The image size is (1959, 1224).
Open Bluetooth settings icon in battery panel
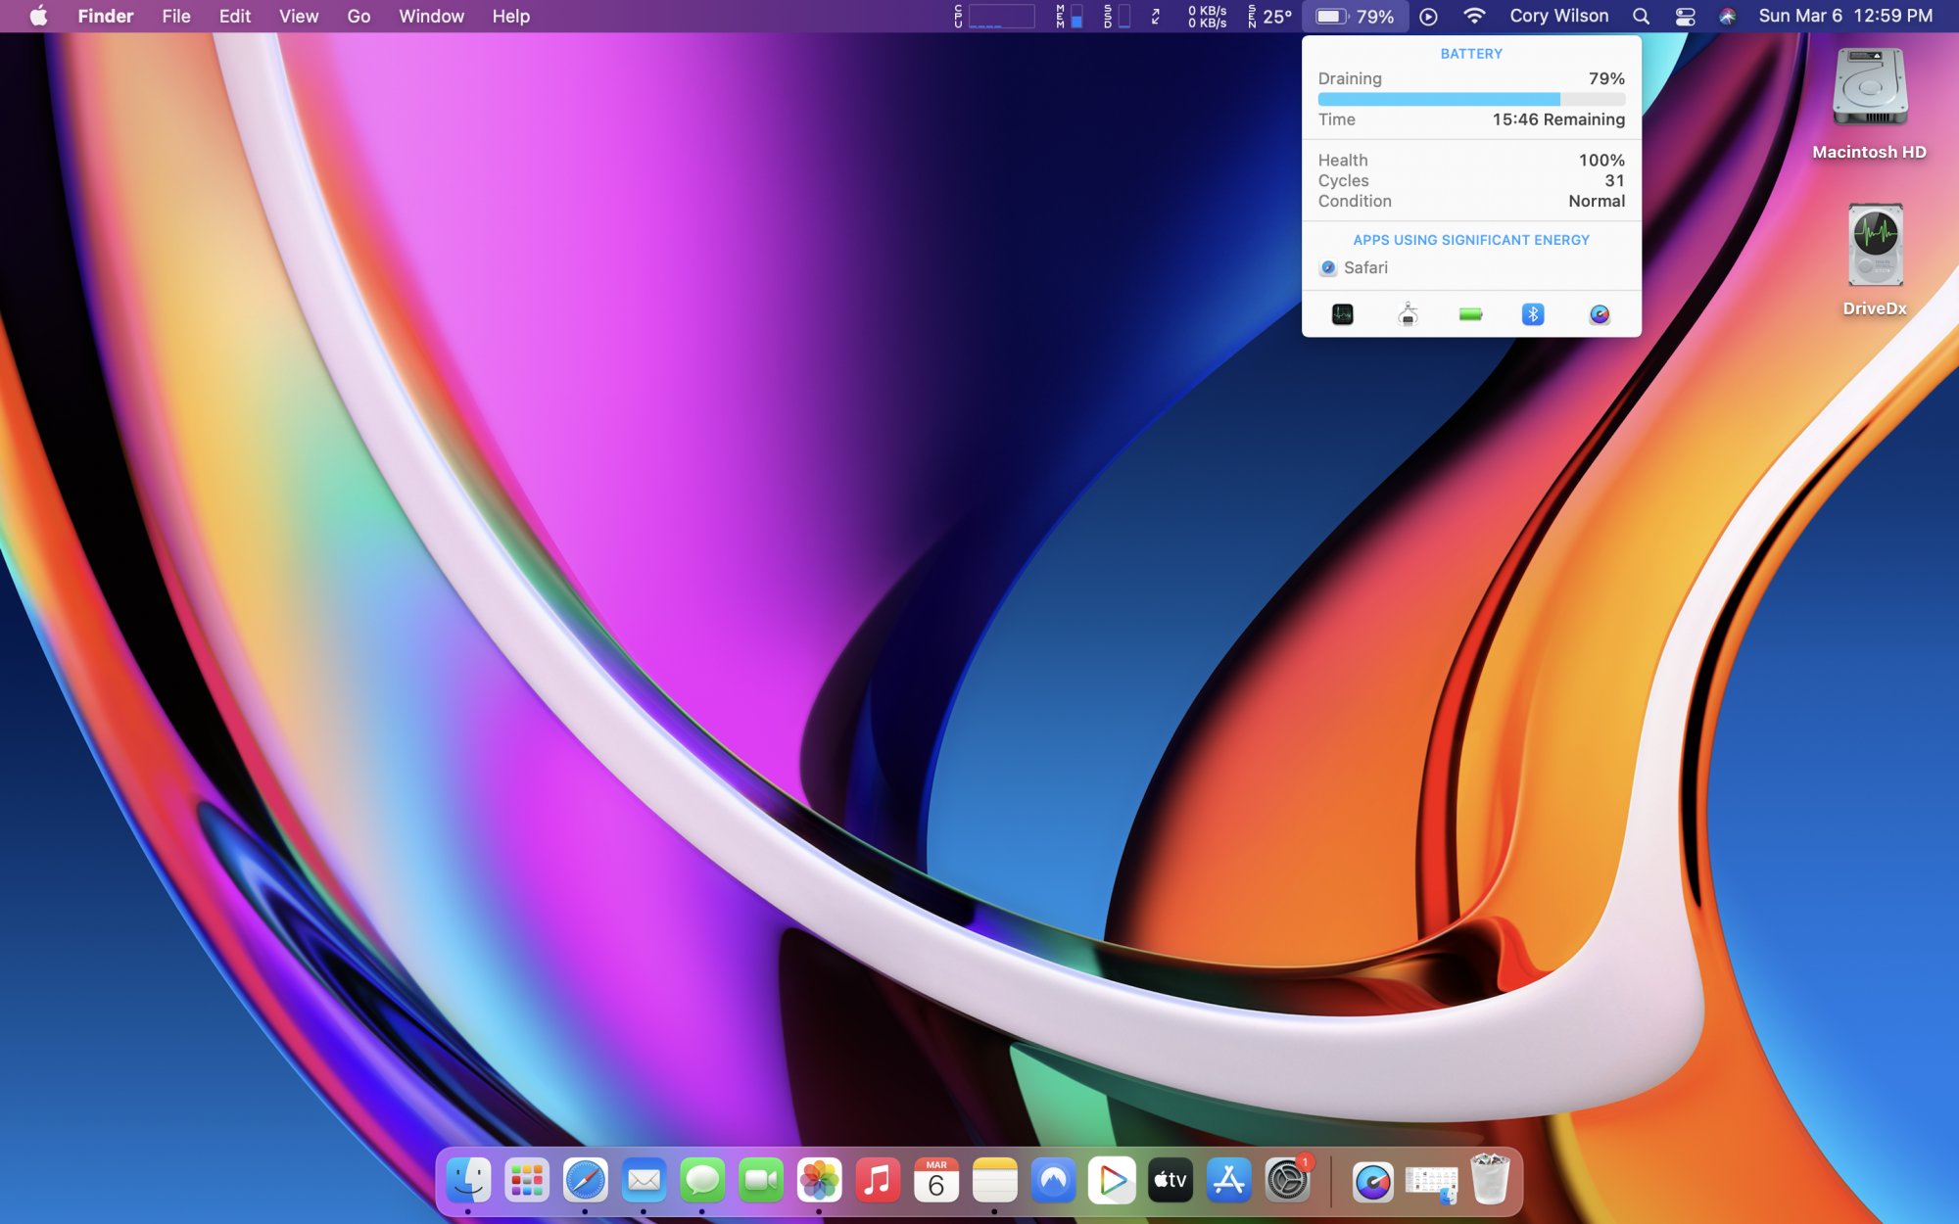coord(1533,314)
